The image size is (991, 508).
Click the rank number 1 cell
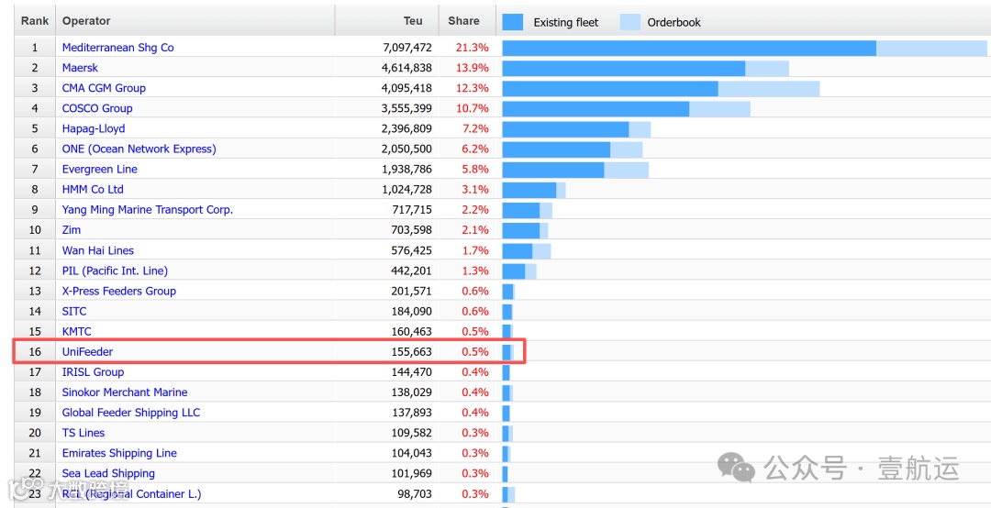[35, 48]
